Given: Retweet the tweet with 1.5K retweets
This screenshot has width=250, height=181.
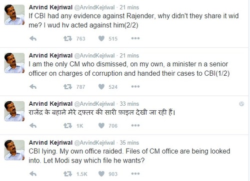Looking at the screenshot, I should pos(67,174).
